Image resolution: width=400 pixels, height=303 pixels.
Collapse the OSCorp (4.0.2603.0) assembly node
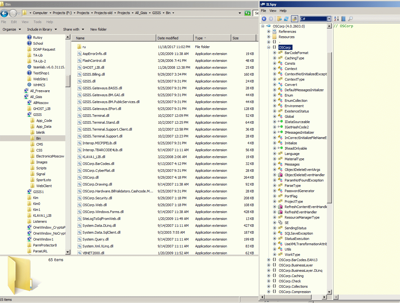coord(262,26)
